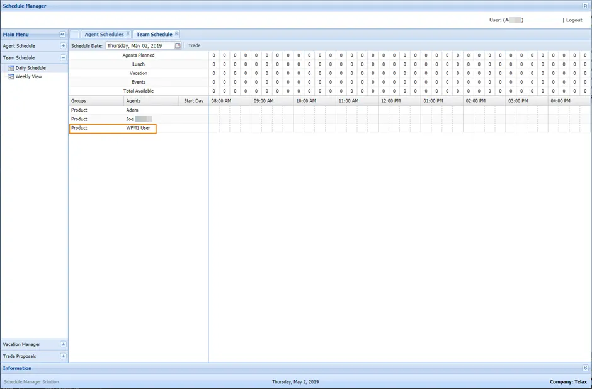
Task: Collapse the Schedule Manager header panel
Action: [x=585, y=6]
